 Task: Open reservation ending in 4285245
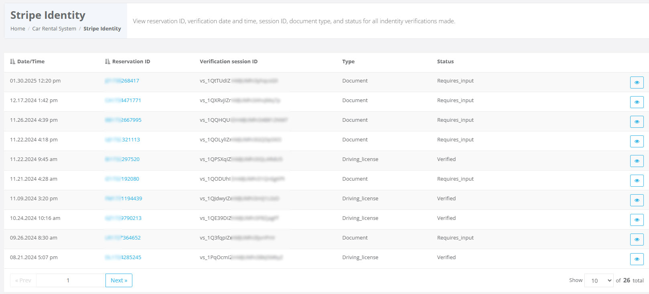coord(123,258)
